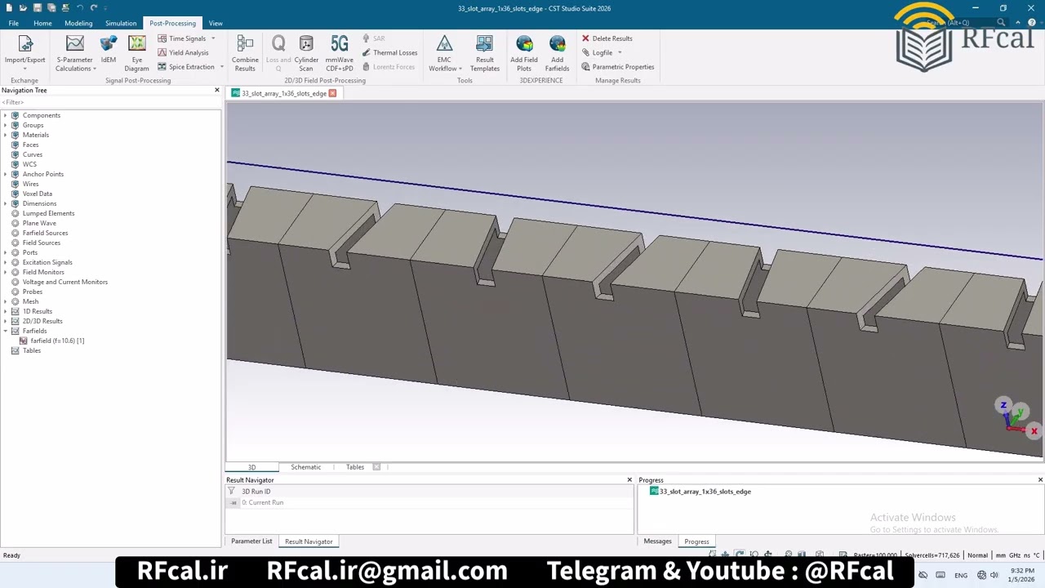This screenshot has height=588, width=1045.
Task: Close the Navigation Tree panel
Action: point(217,90)
